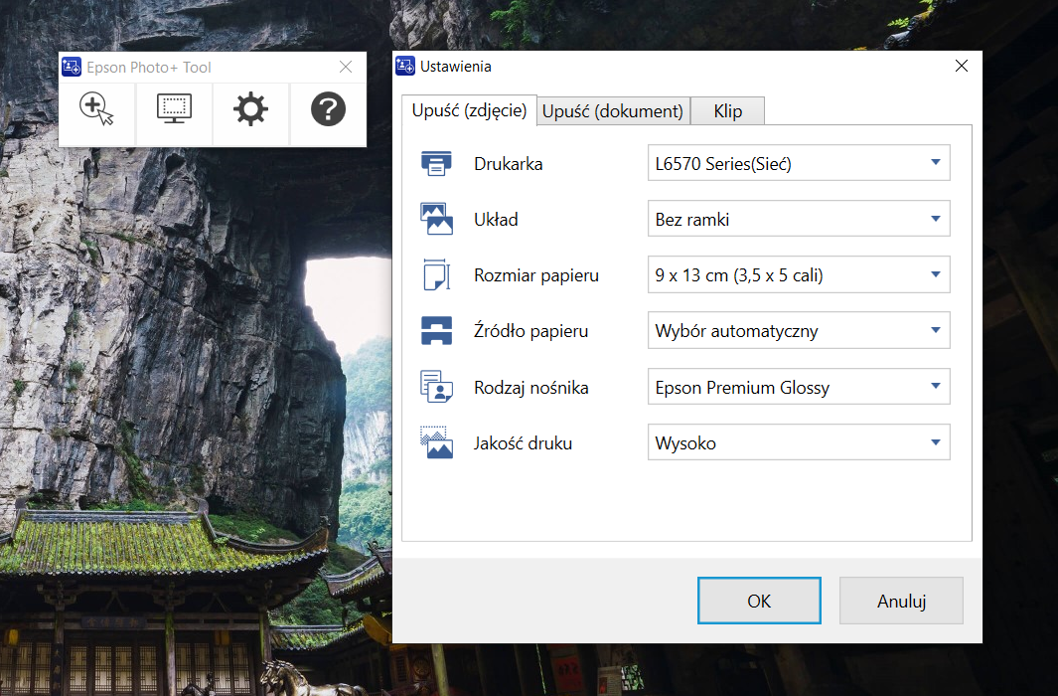Open settings via the gear icon

[250, 109]
